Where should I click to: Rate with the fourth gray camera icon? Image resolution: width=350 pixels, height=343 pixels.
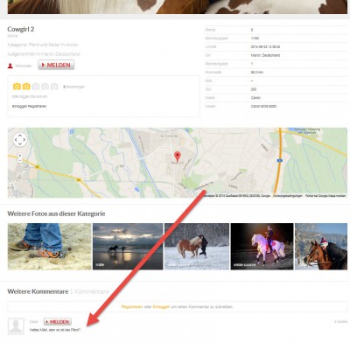(x=45, y=87)
